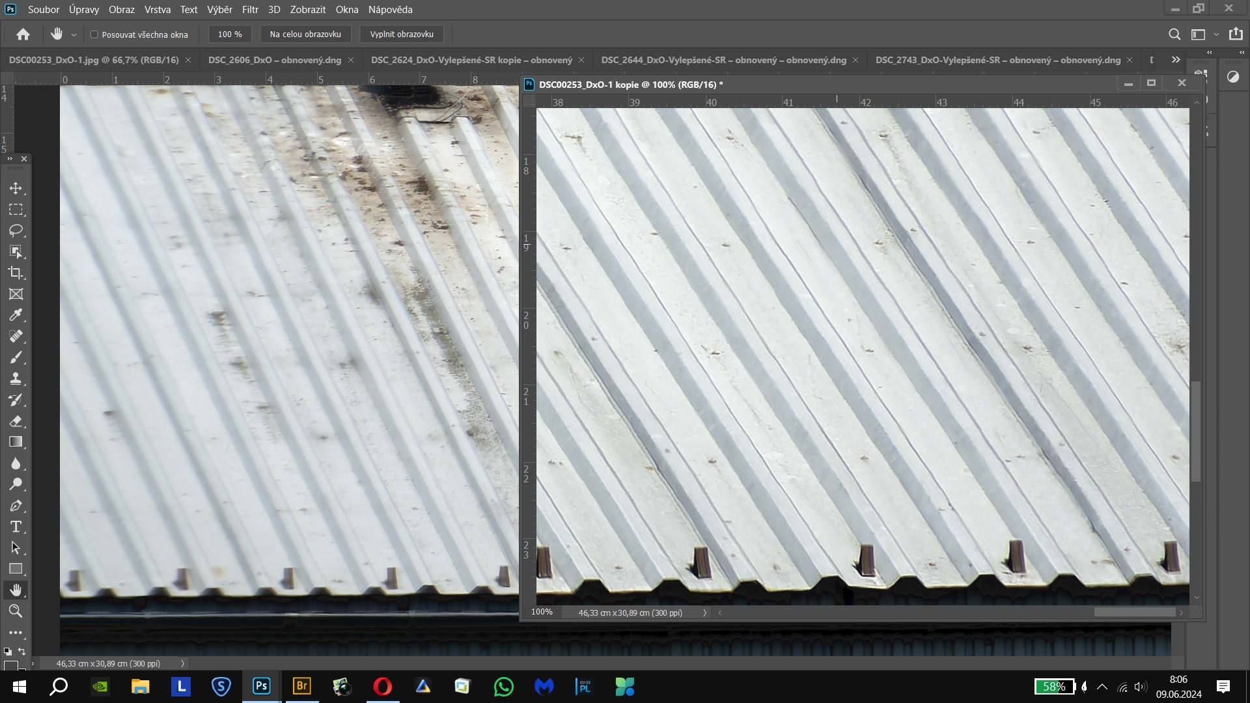
Task: Open the Filtr menu
Action: point(250,10)
